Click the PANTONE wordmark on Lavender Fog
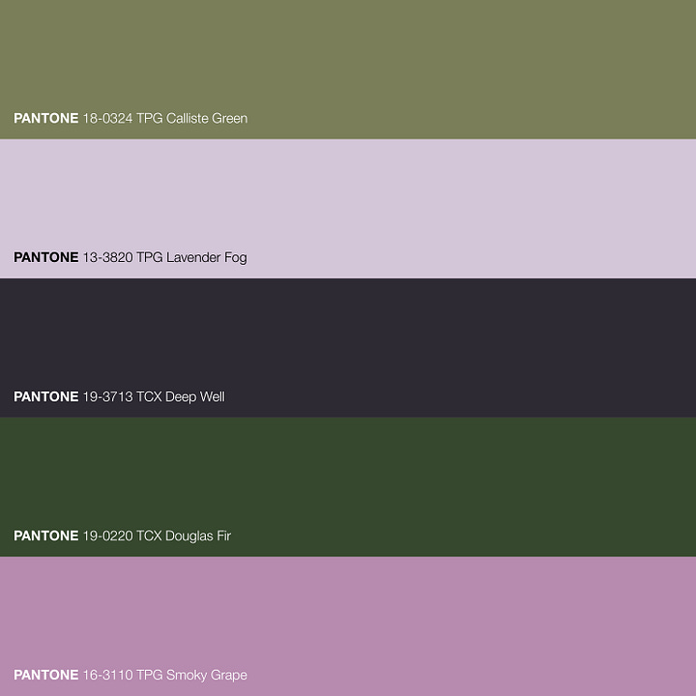696x696 pixels. coord(46,257)
